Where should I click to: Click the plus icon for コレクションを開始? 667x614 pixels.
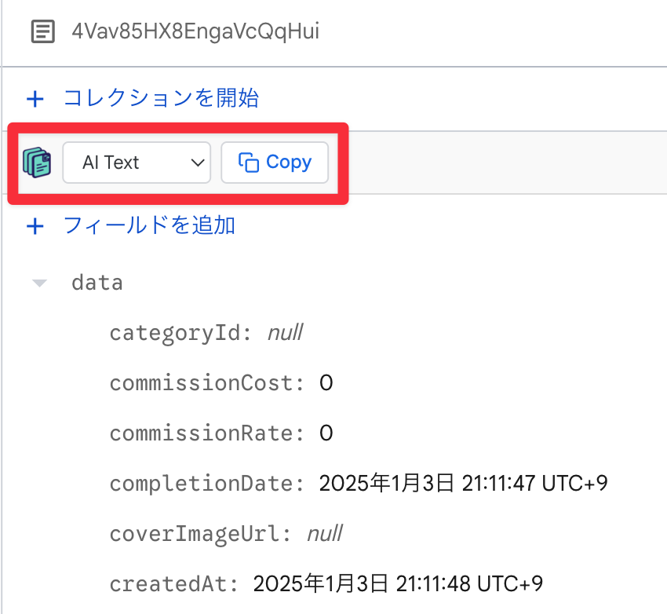35,99
